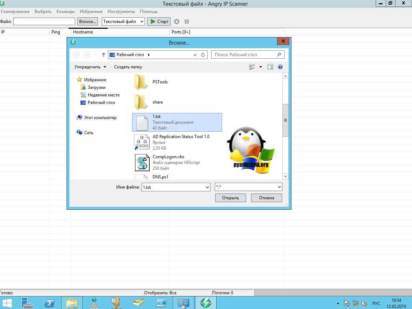Image resolution: width=412 pixels, height=309 pixels.
Task: Click the refresh button beside address bar
Action: 203,55
